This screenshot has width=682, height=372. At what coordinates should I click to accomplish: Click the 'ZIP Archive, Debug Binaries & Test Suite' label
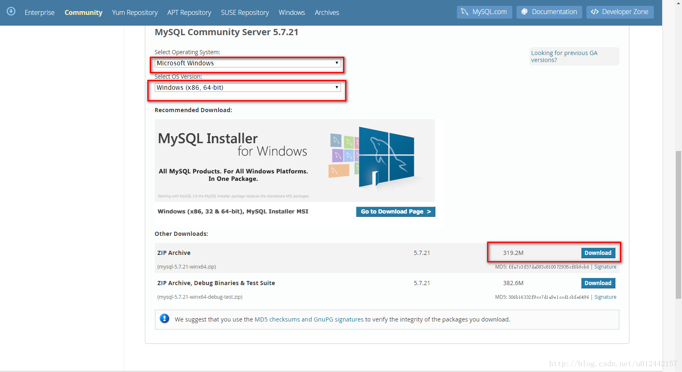coord(216,283)
